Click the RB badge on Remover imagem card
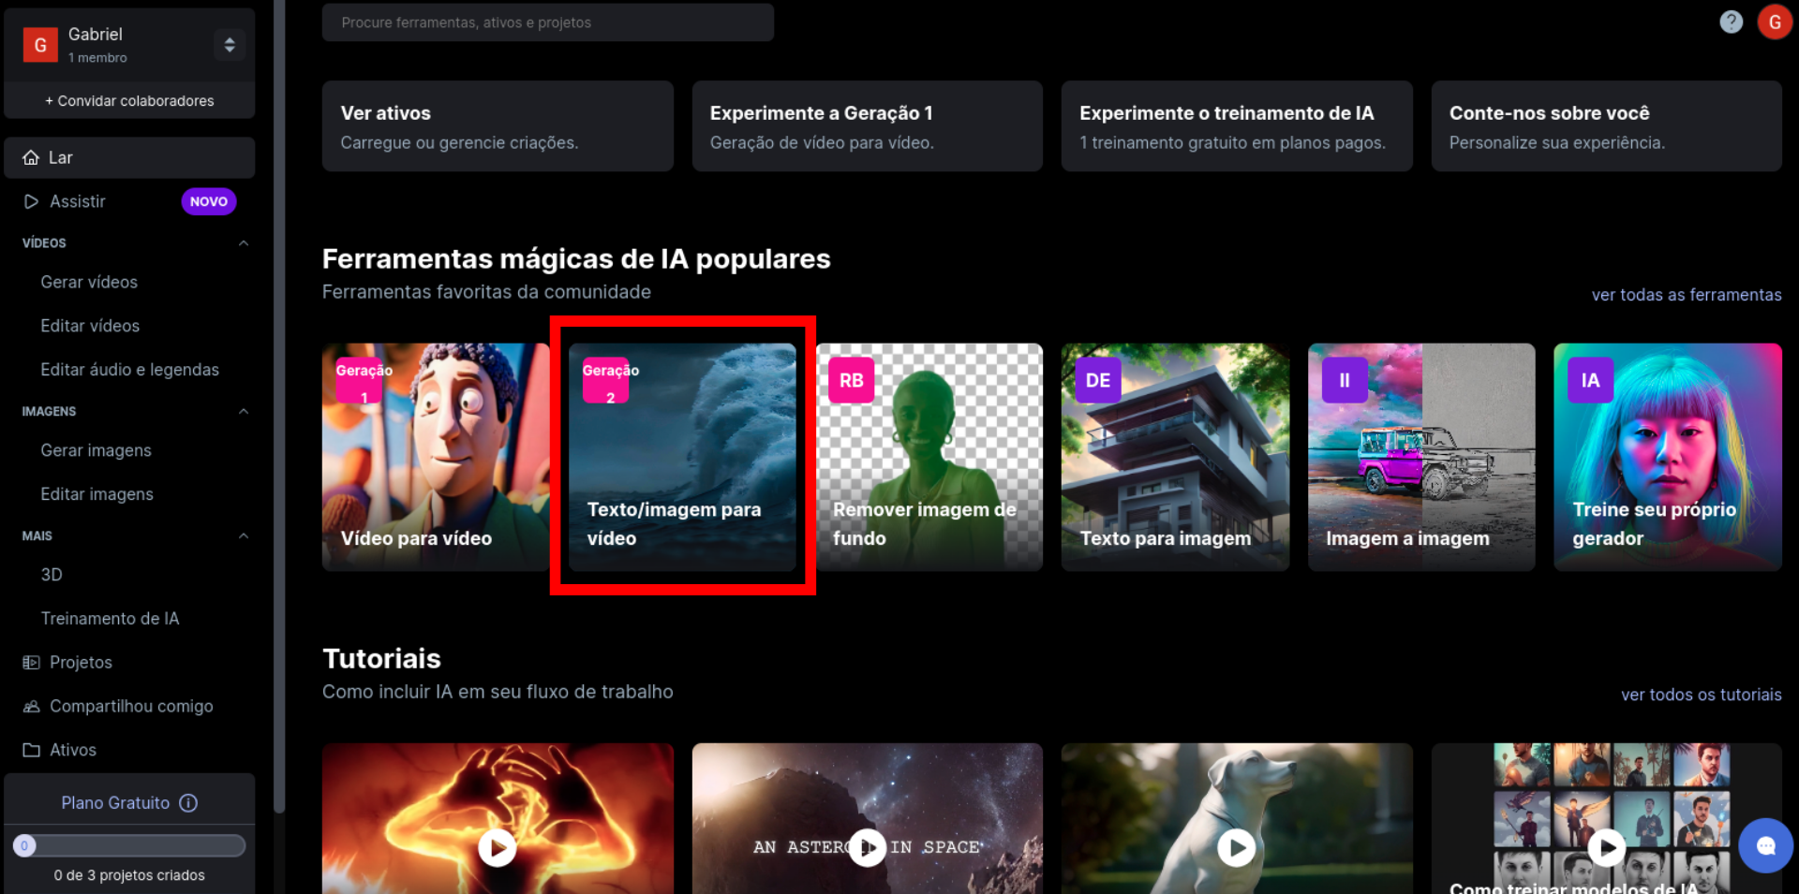Screen dimensions: 1799x894 (x=851, y=380)
